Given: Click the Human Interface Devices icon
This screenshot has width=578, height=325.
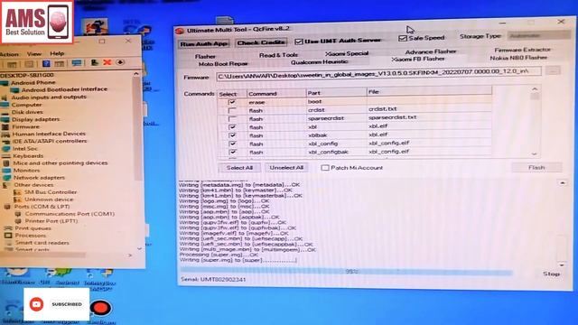Looking at the screenshot, I should click(x=5, y=135).
